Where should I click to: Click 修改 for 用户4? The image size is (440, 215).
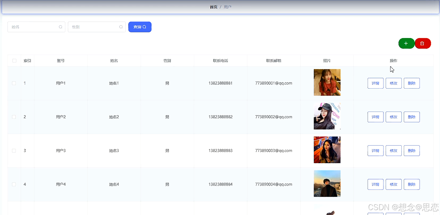point(394,184)
